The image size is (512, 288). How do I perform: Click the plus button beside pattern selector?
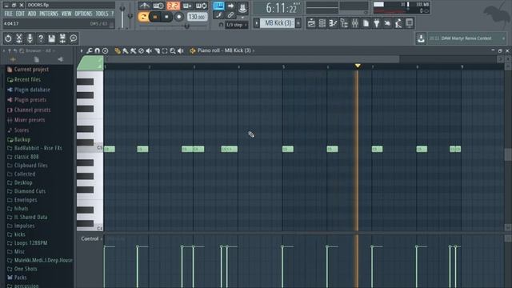pos(298,23)
